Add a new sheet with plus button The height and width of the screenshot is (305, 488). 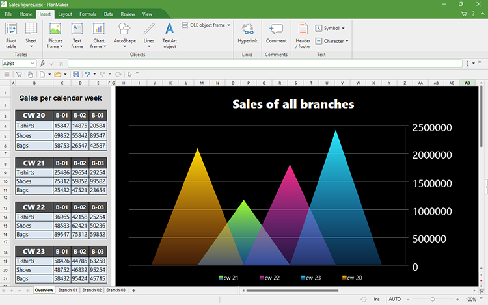tap(133, 290)
